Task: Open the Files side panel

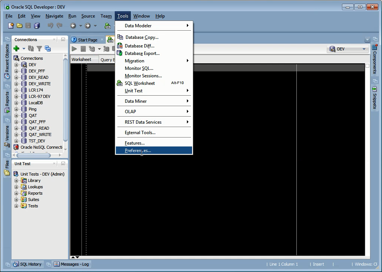Action: tap(7, 168)
